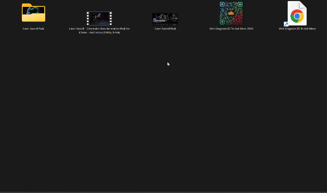Click the crown logo inside the QR code

[x=231, y=13]
